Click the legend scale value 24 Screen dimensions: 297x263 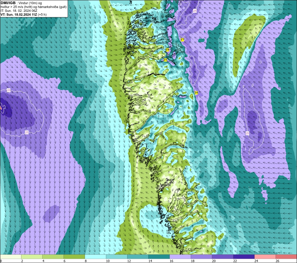click(256, 261)
